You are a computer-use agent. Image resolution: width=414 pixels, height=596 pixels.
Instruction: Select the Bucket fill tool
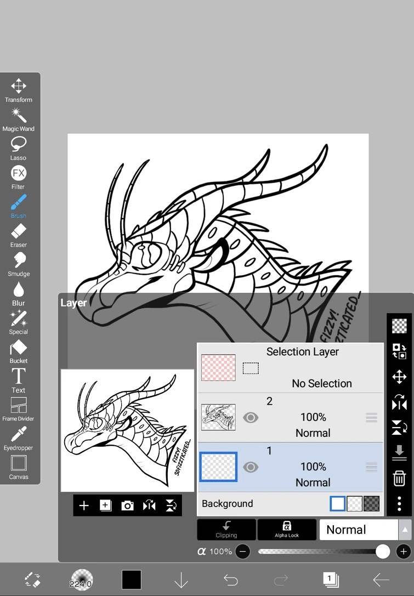[18, 351]
